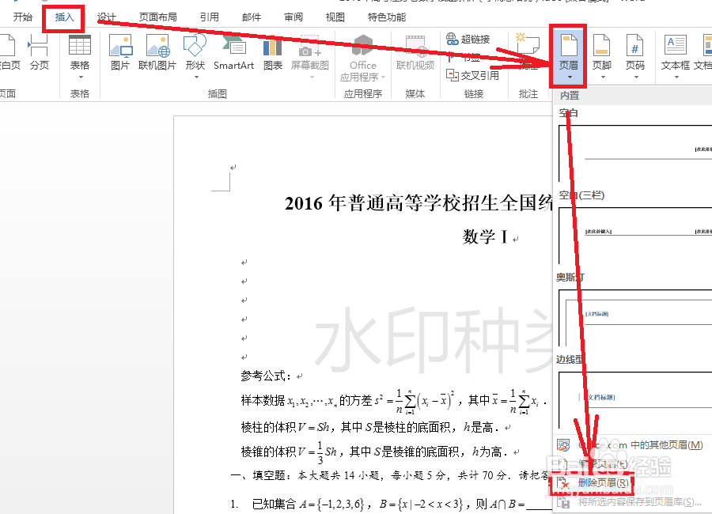Switch to the 设计 ribbon tab
This screenshot has width=712, height=514.
[107, 16]
